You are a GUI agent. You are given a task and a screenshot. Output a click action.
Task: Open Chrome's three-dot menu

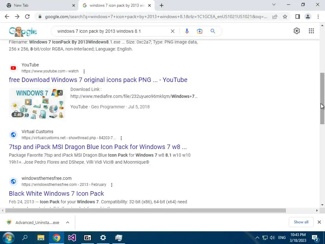tap(318, 17)
